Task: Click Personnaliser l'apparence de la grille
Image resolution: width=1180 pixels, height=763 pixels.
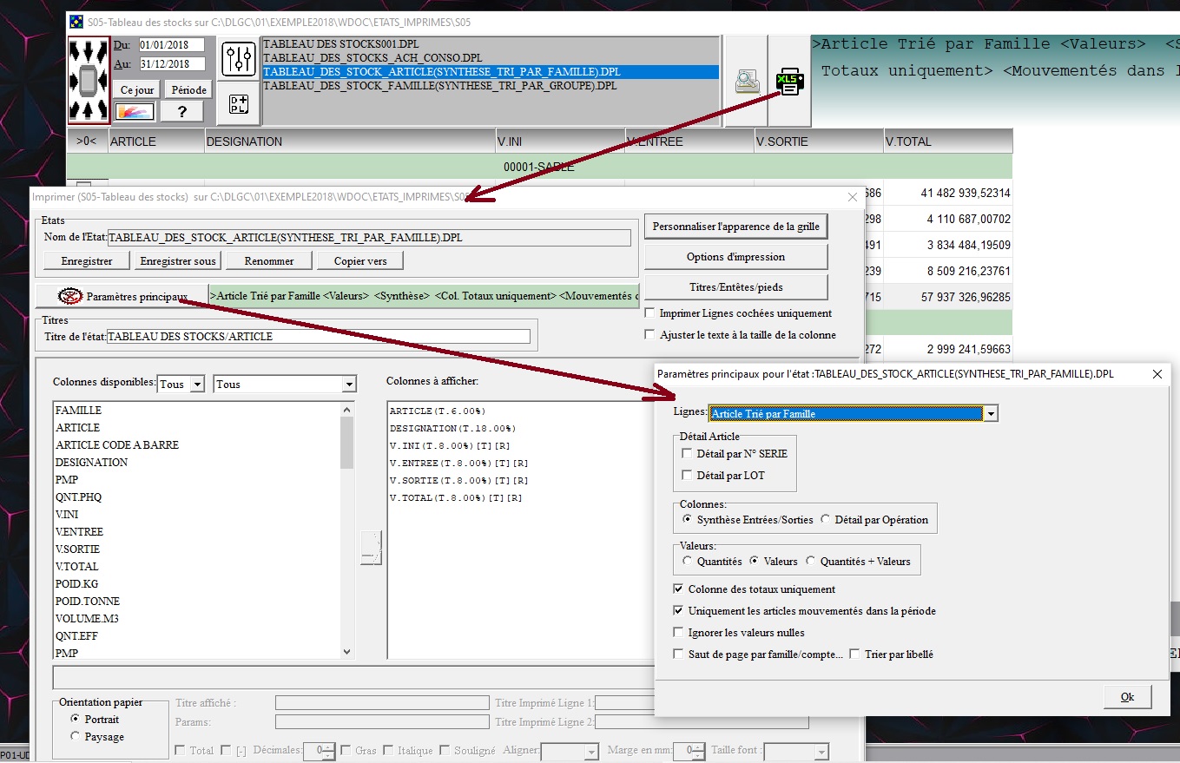Action: [735, 227]
